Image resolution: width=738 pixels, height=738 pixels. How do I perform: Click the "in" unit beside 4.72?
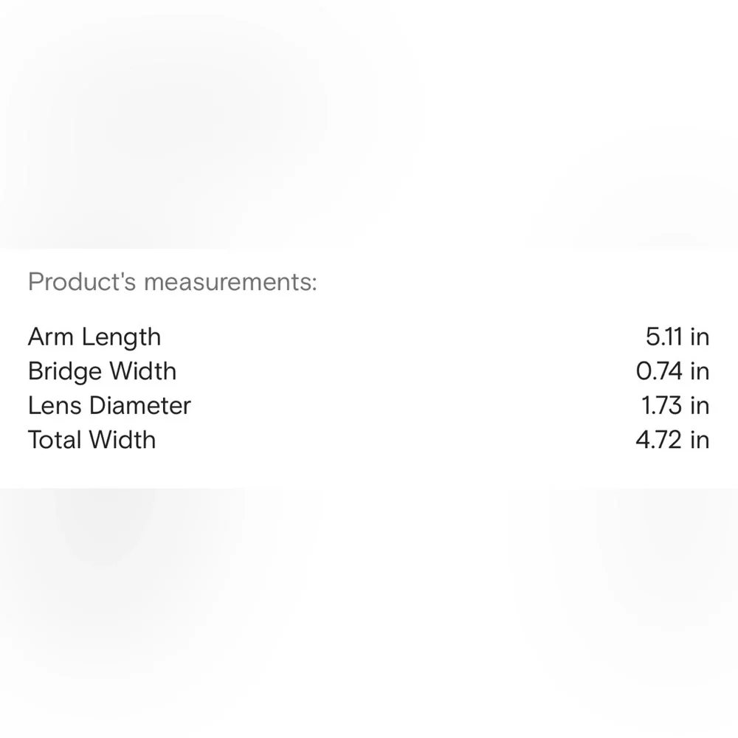(x=700, y=440)
